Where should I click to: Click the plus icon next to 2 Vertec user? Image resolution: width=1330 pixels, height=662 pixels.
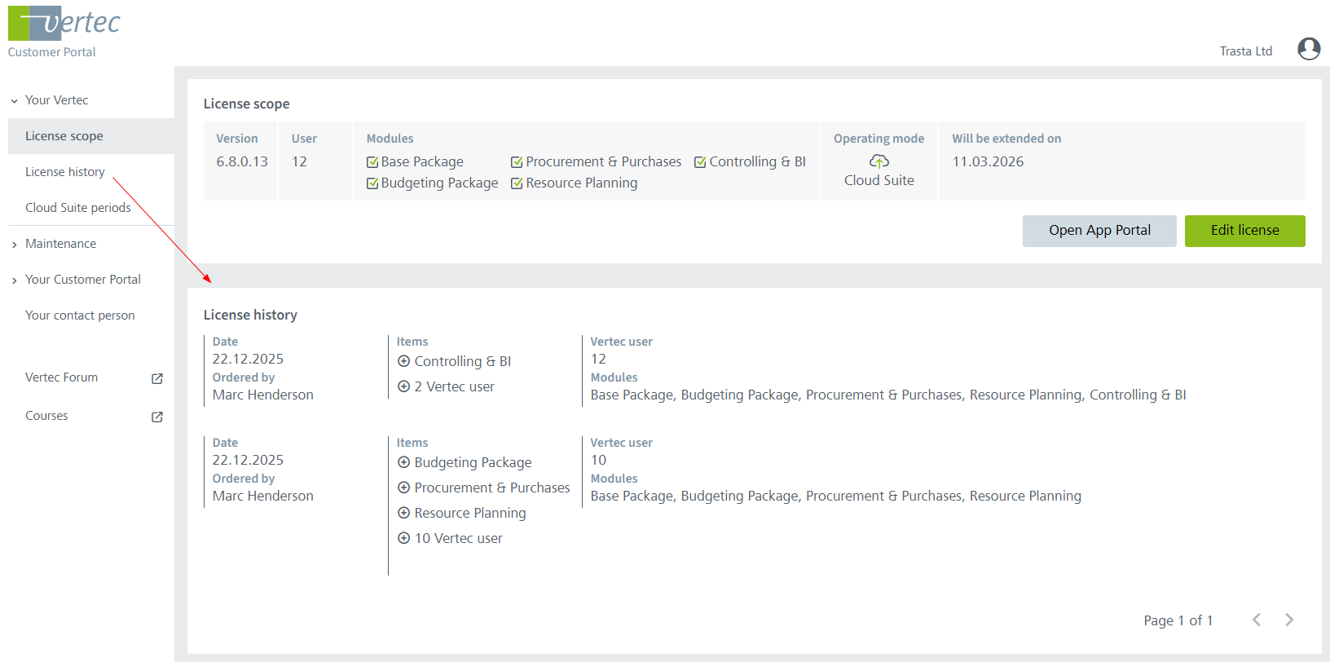403,386
